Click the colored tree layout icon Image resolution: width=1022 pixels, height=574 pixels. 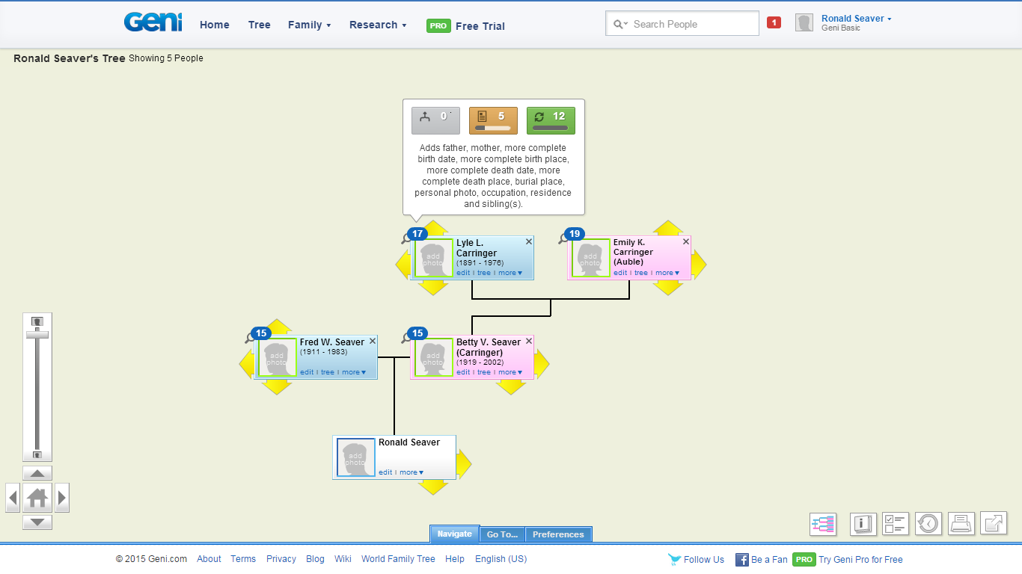[823, 524]
